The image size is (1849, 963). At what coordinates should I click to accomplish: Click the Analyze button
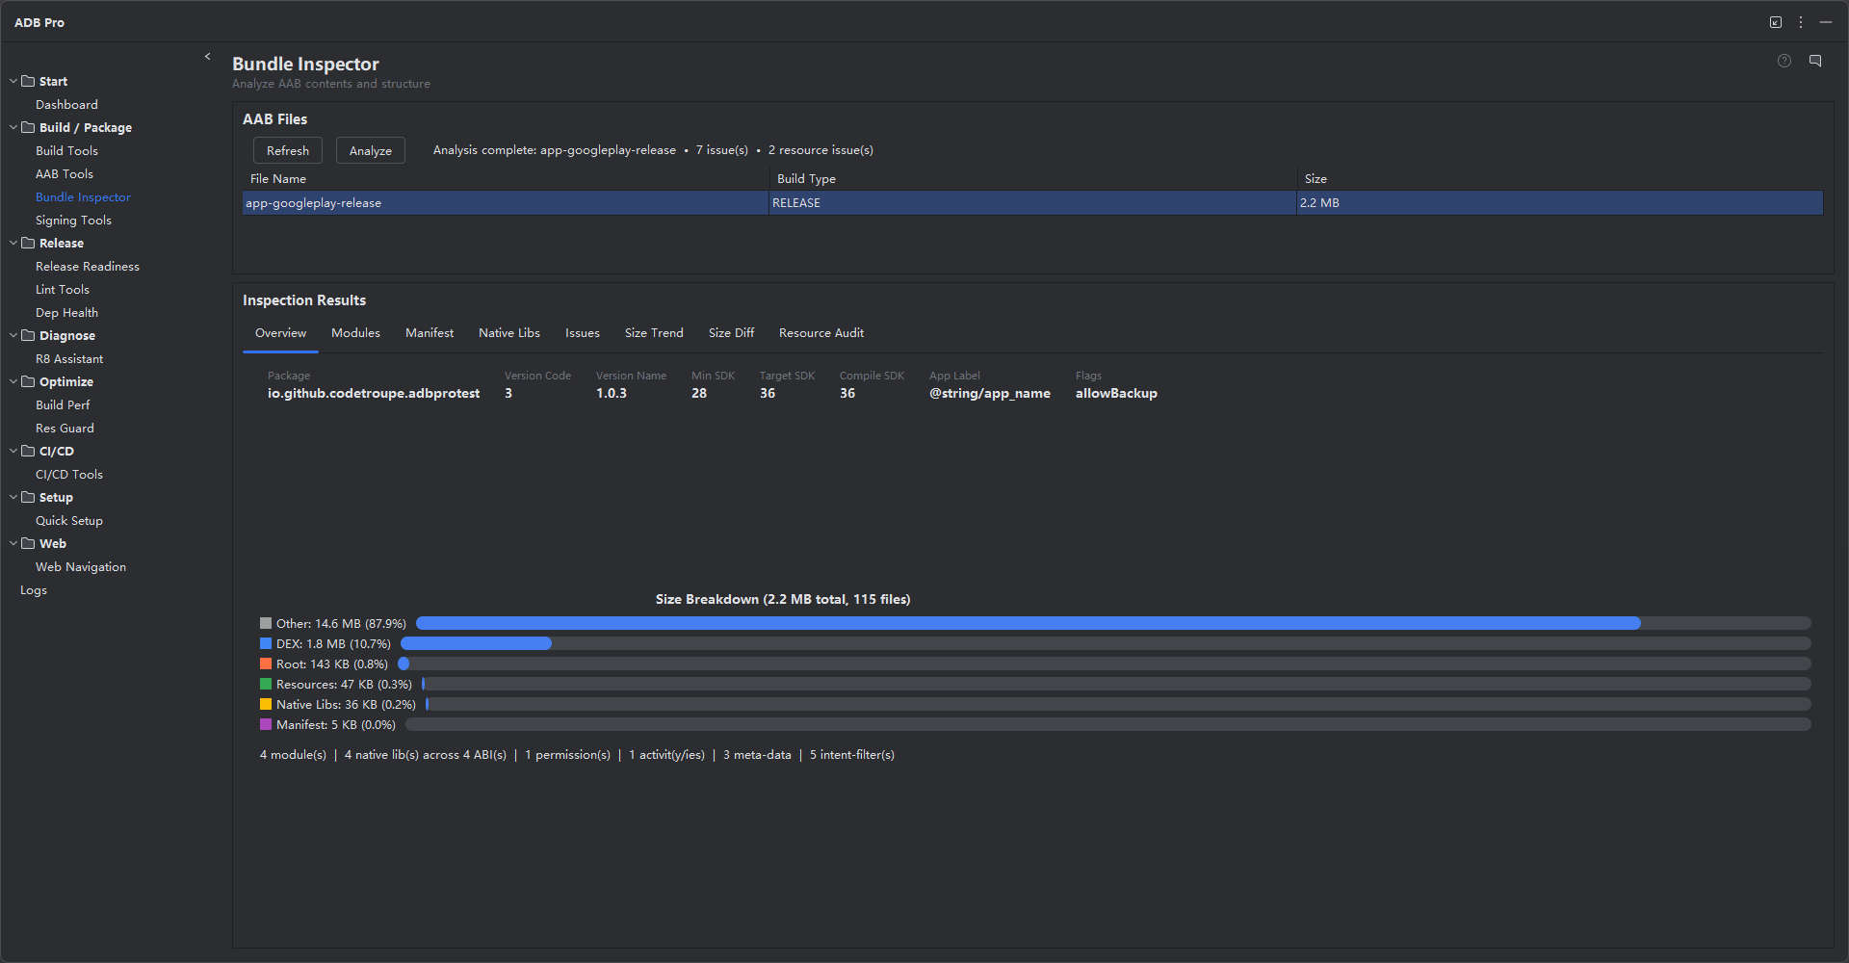click(371, 150)
